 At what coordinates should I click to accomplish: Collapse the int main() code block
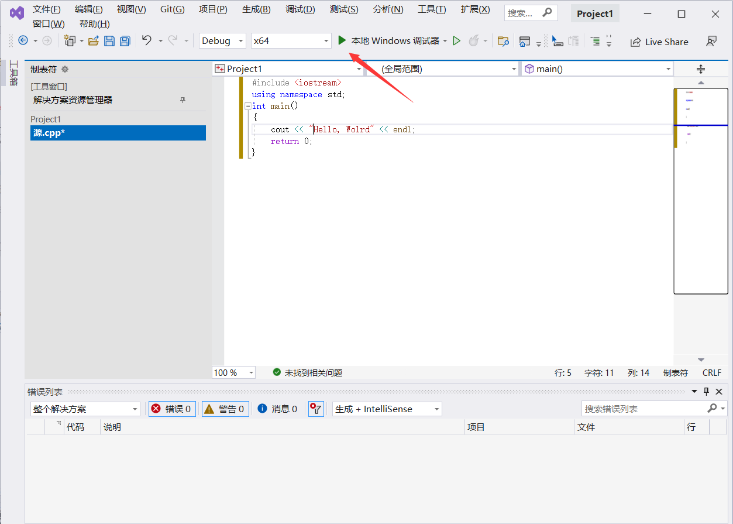point(248,106)
